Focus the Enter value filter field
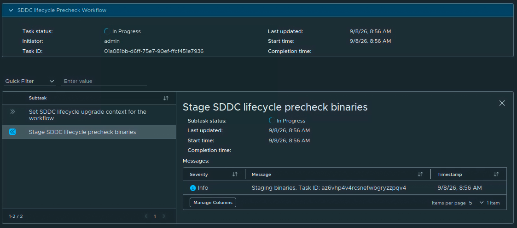517x228 pixels. click(x=104, y=81)
